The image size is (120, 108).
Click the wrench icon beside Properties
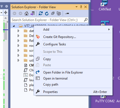pos(38,92)
